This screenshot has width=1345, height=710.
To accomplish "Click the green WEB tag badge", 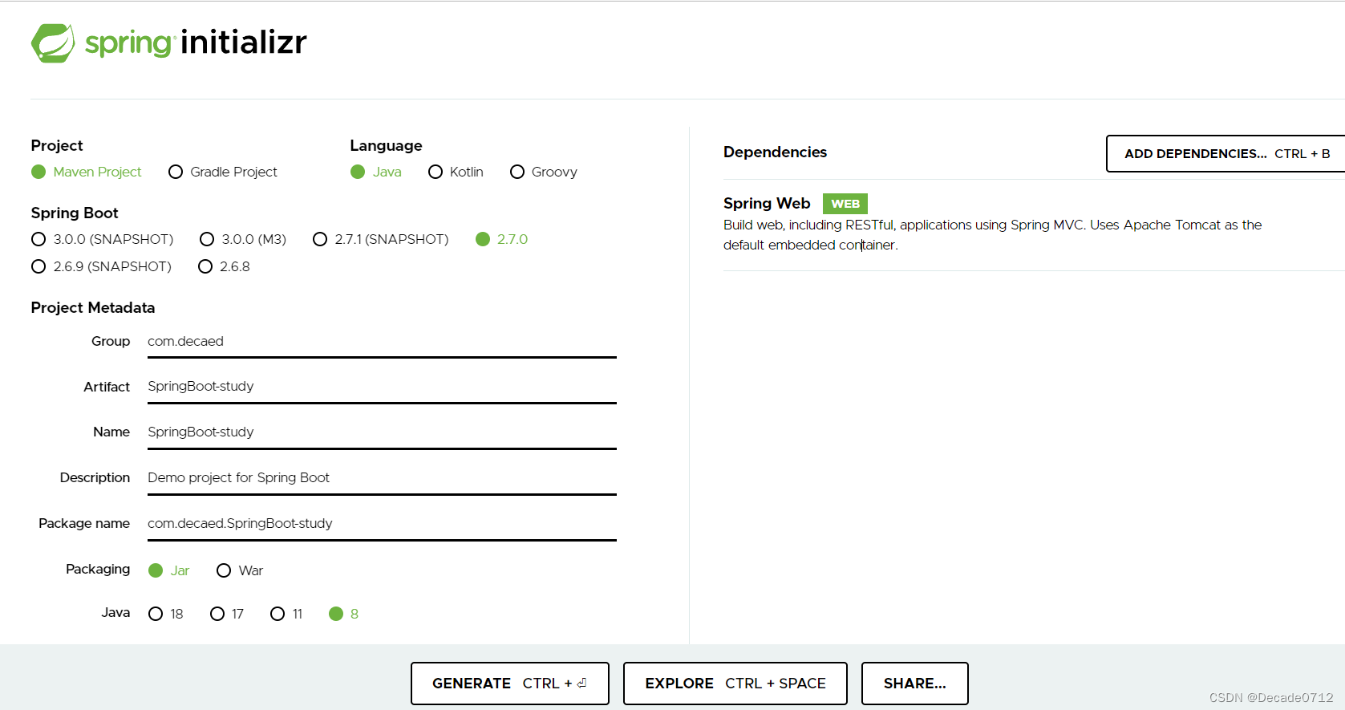I will [x=845, y=204].
